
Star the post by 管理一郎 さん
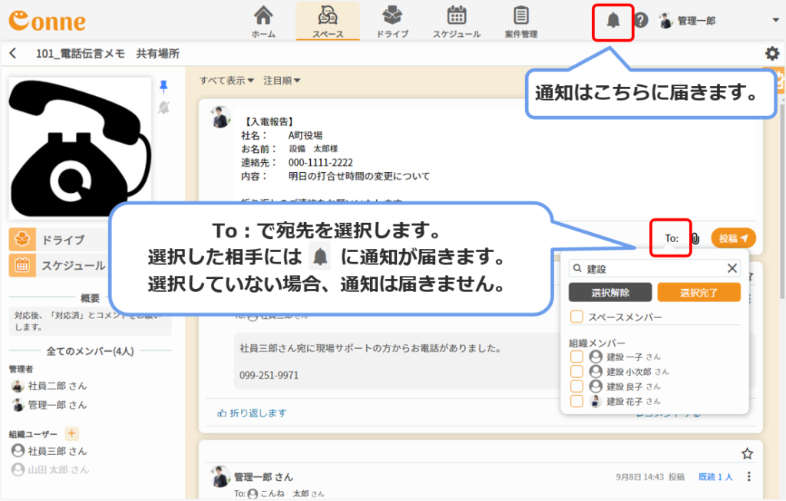pos(747,454)
